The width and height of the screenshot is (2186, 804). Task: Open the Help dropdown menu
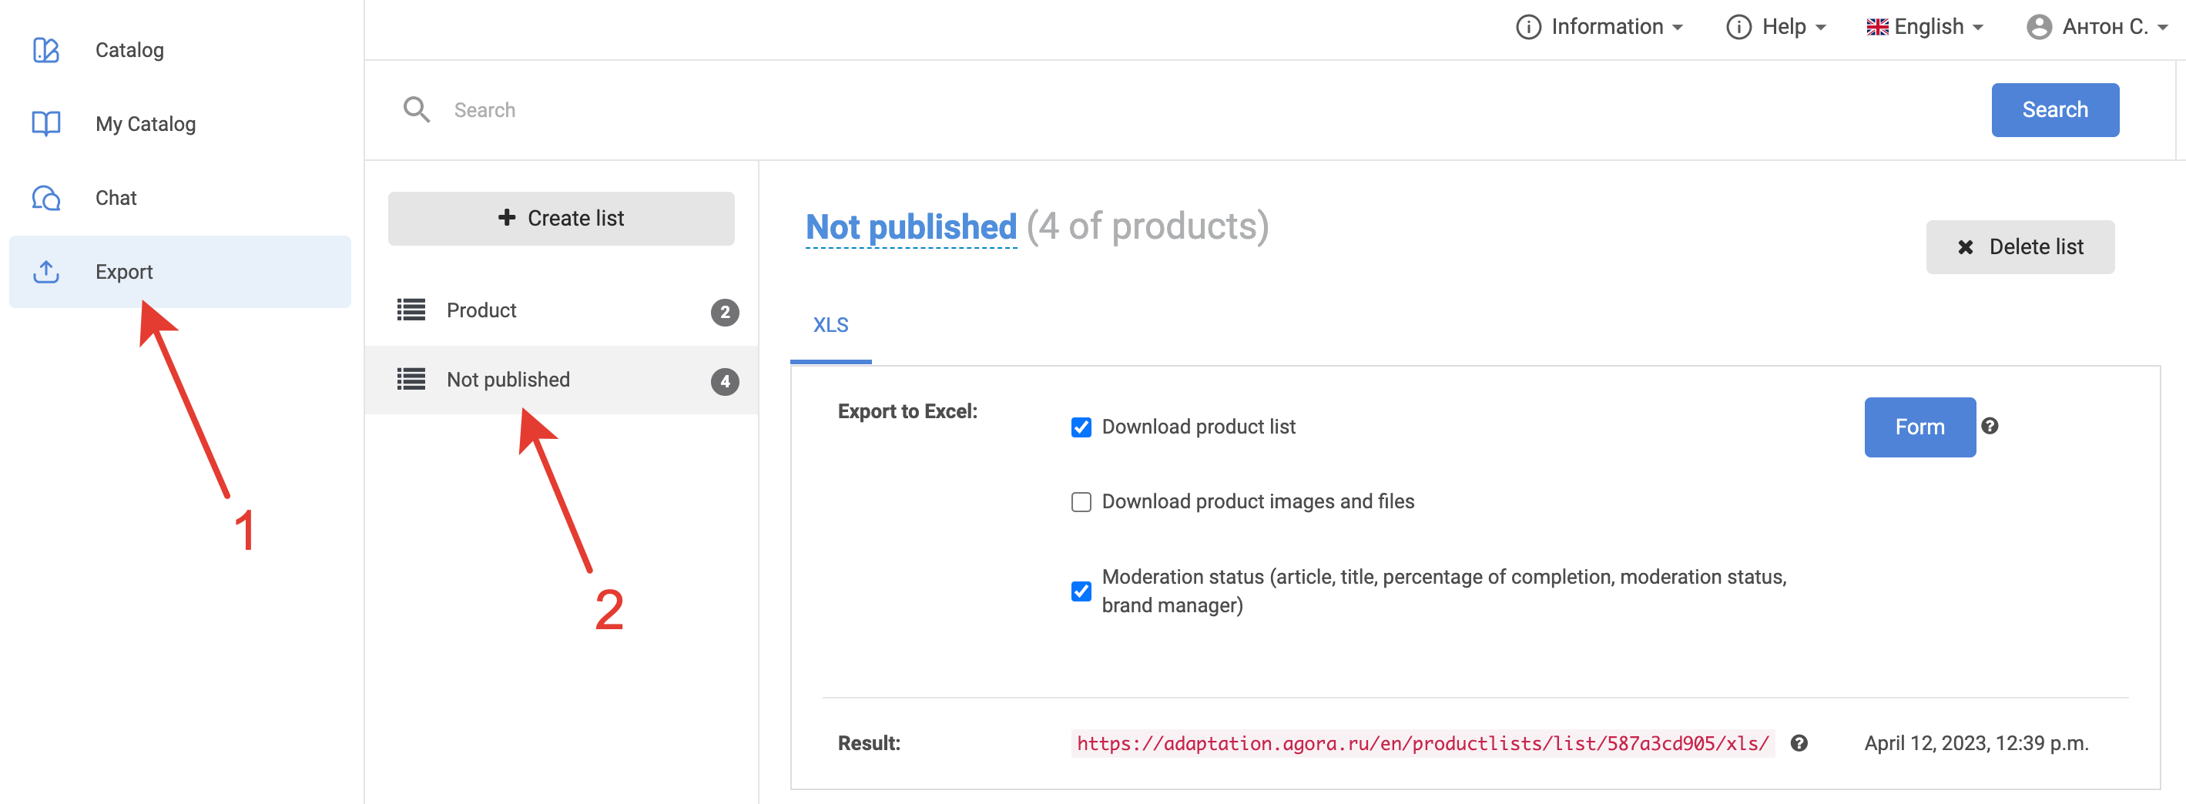pyautogui.click(x=1776, y=27)
